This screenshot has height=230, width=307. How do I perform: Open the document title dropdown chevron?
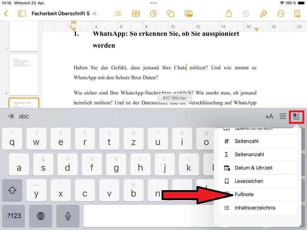pos(94,13)
